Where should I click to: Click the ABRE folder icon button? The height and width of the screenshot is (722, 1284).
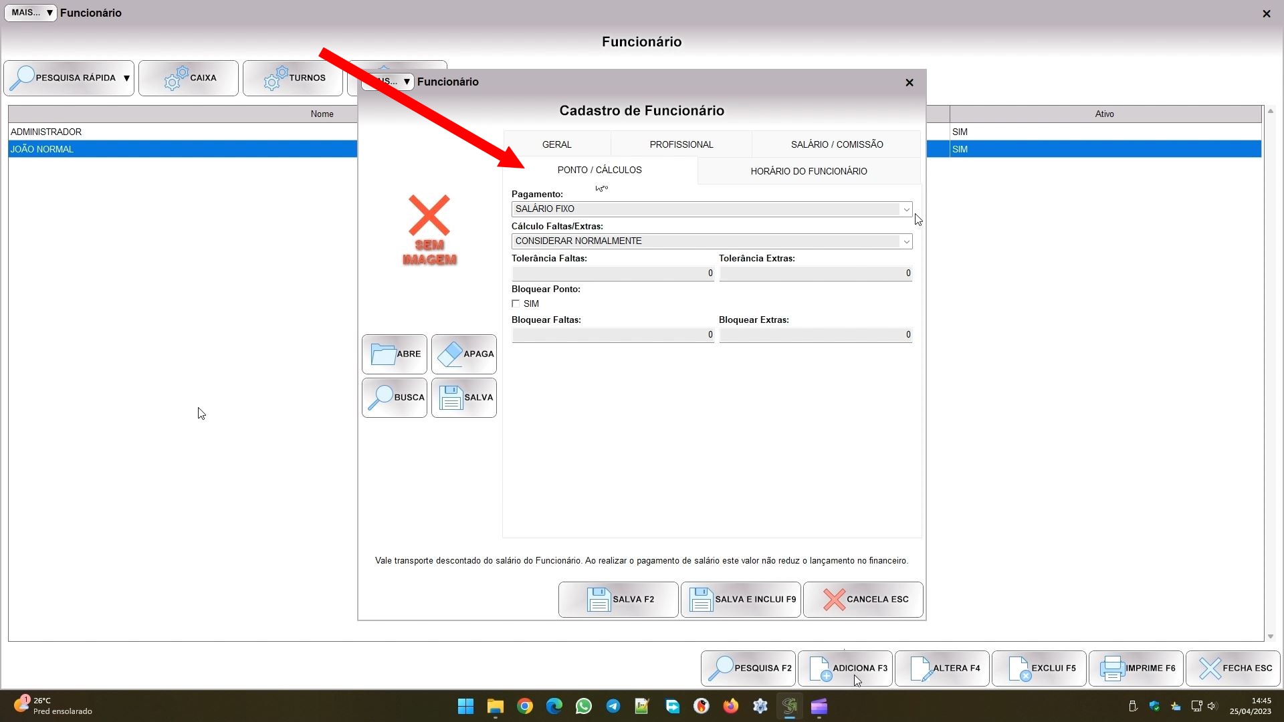pos(394,354)
